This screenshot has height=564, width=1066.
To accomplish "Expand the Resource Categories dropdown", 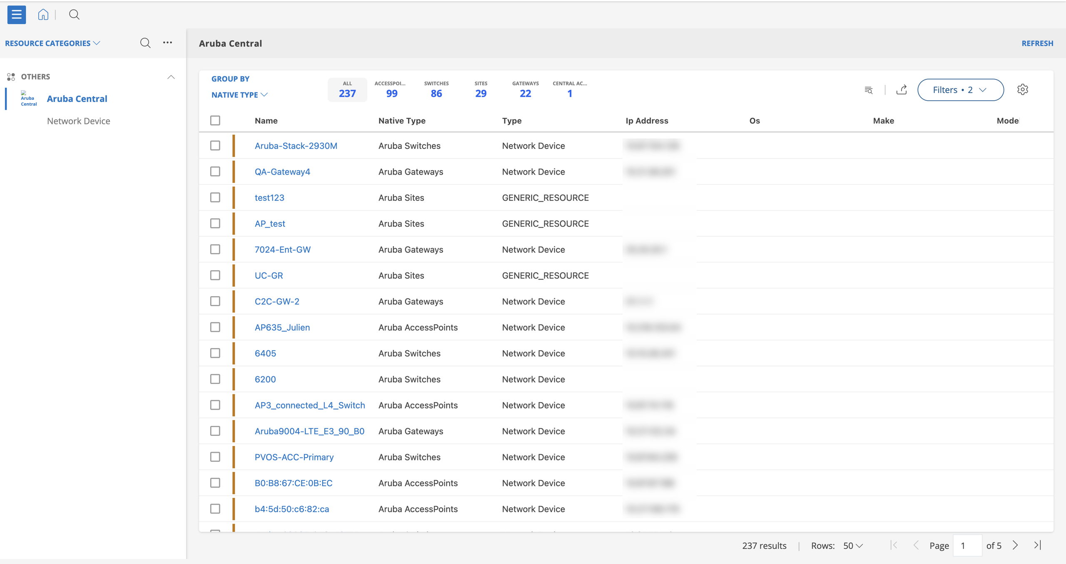I will click(52, 43).
